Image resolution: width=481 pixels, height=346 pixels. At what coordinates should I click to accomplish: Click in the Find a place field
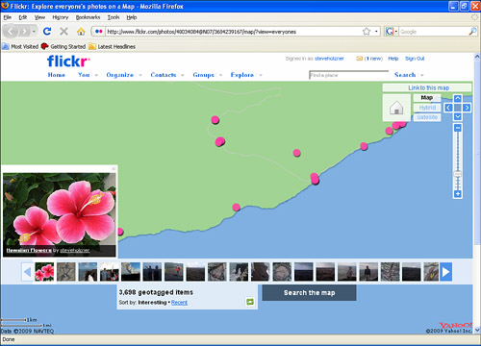(349, 75)
